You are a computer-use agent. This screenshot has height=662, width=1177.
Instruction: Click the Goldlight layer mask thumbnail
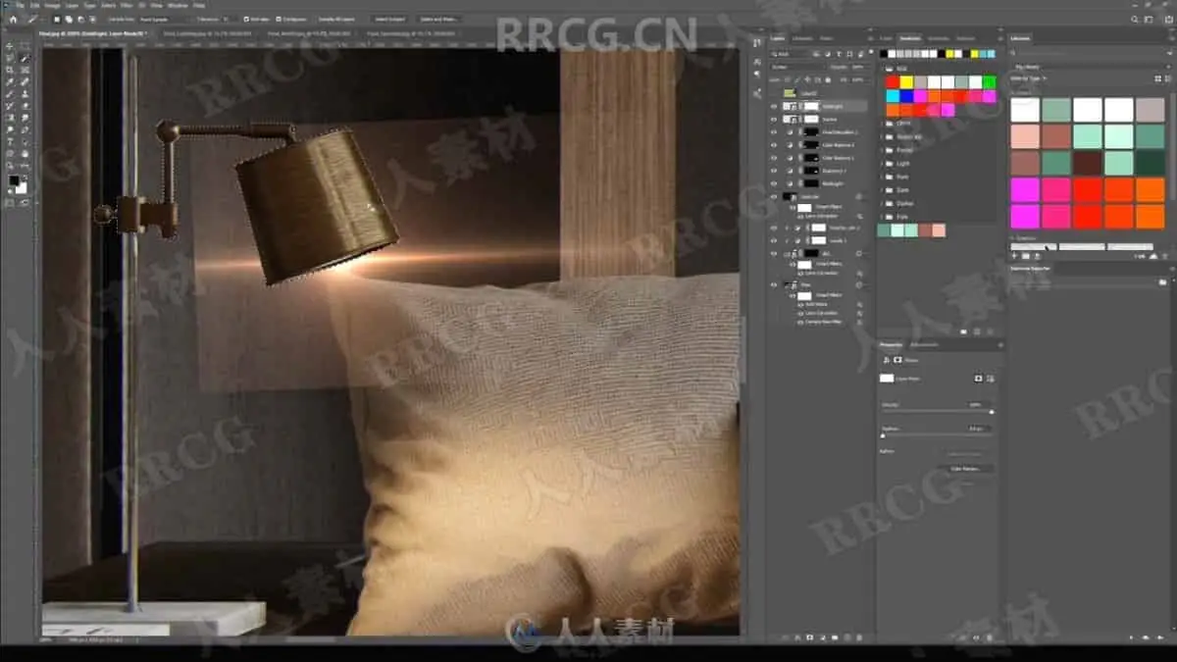tap(811, 106)
